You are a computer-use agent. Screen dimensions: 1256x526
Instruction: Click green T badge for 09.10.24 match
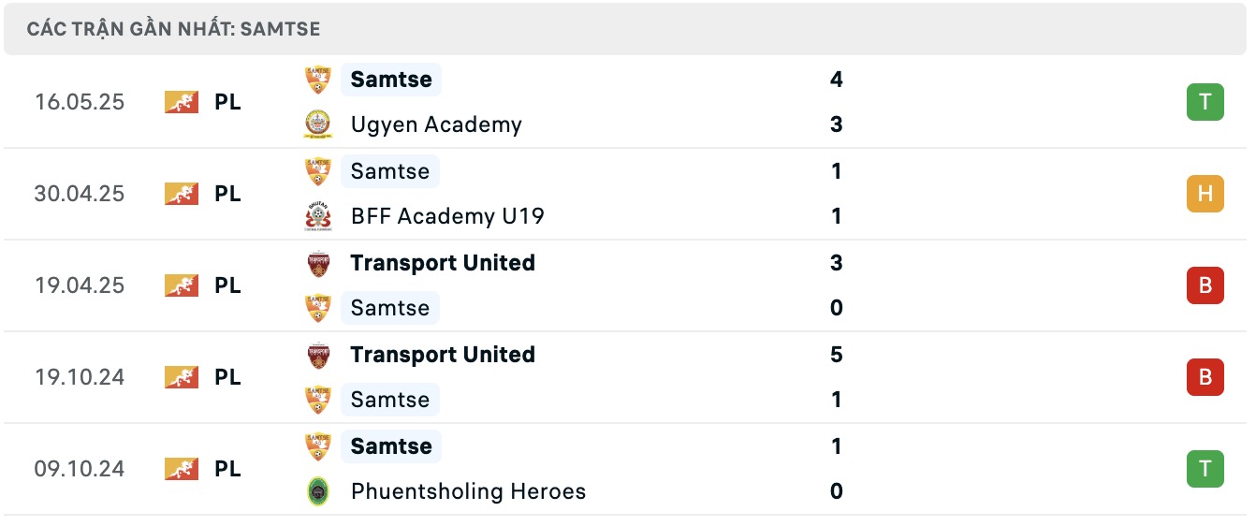tap(1205, 469)
